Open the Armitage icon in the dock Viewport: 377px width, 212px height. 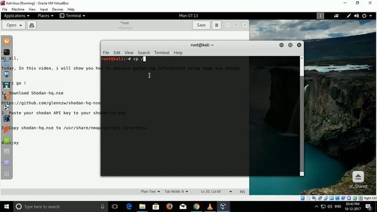(6, 85)
